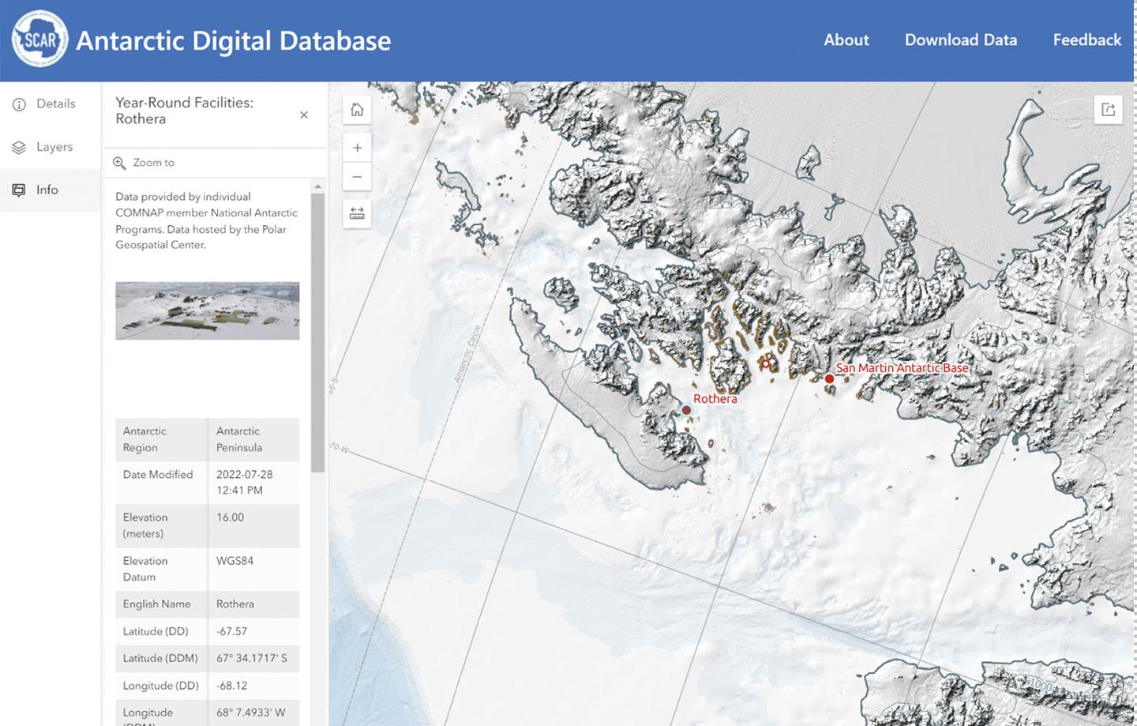Reset map to home extent

point(357,110)
